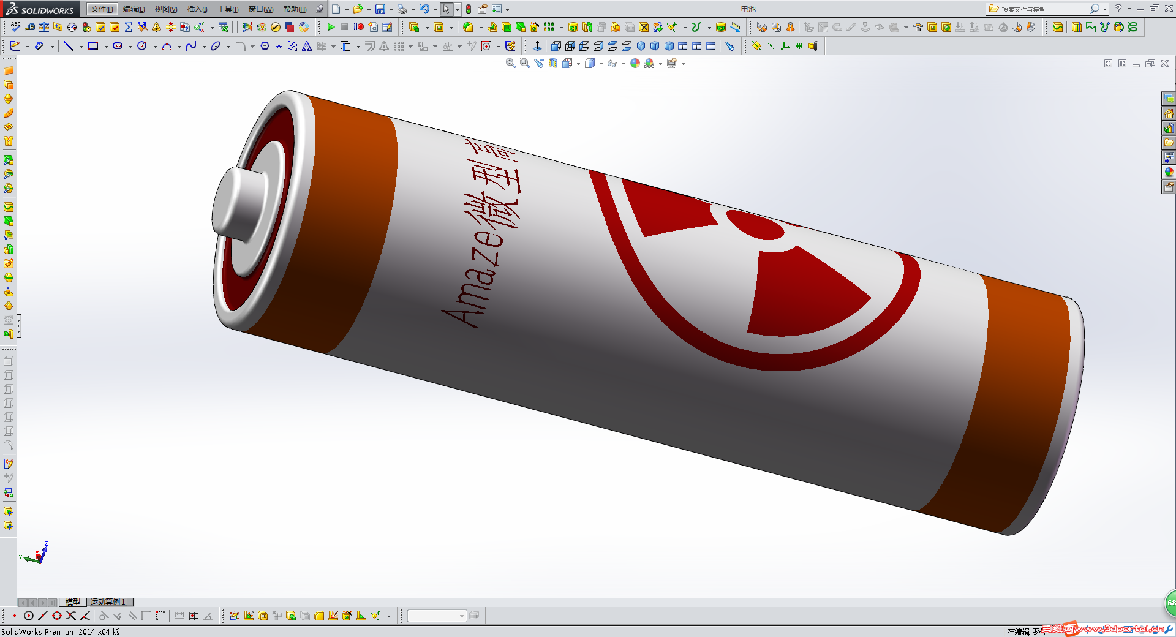This screenshot has height=637, width=1176.
Task: Open the 文件(F) menu
Action: [x=102, y=9]
